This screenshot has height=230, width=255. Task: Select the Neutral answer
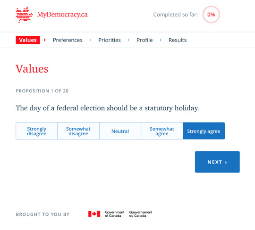pos(120,131)
